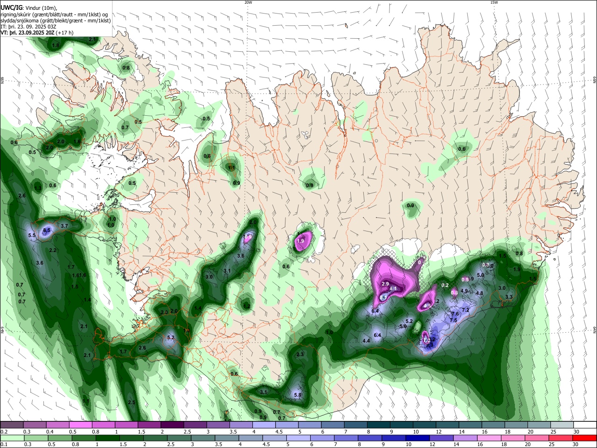Click the pale green swatch above 0.1 in bottom legend

point(12,438)
